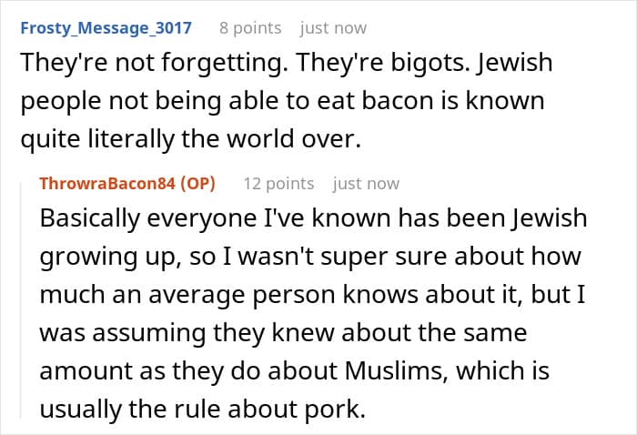This screenshot has width=637, height=435.
Task: Click the line 'quite literally the world over.'
Action: tap(190, 139)
